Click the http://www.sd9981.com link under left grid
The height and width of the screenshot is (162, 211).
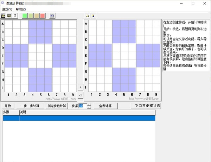(x=61, y=99)
